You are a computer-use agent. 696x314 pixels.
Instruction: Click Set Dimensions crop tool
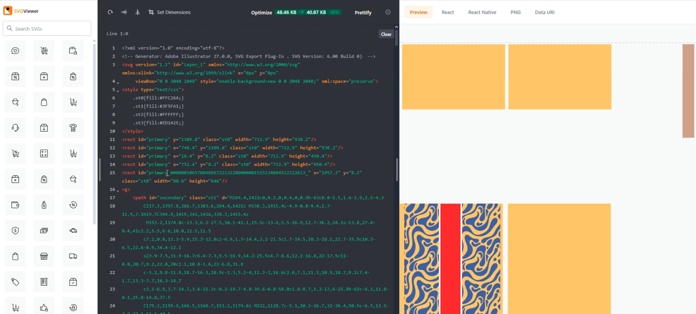pos(169,12)
